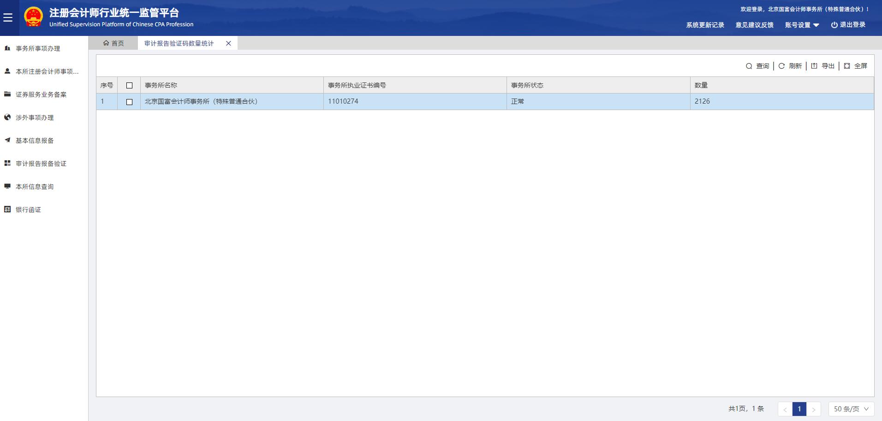Click the power icon for 退出登录
Viewport: 882px width, 421px height.
tap(834, 25)
